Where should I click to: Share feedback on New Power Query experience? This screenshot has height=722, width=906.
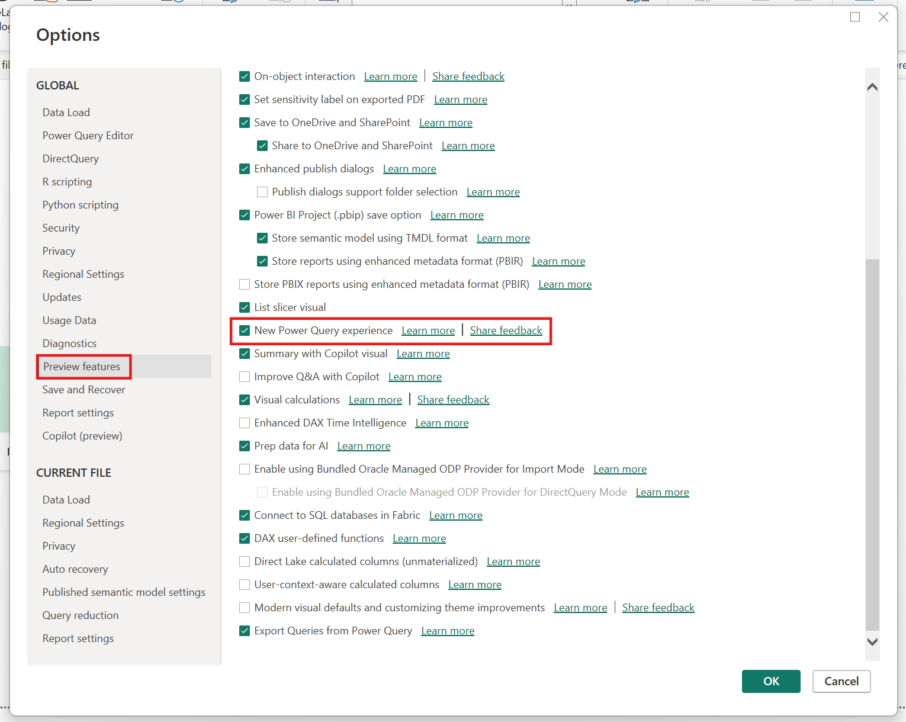[x=506, y=330]
